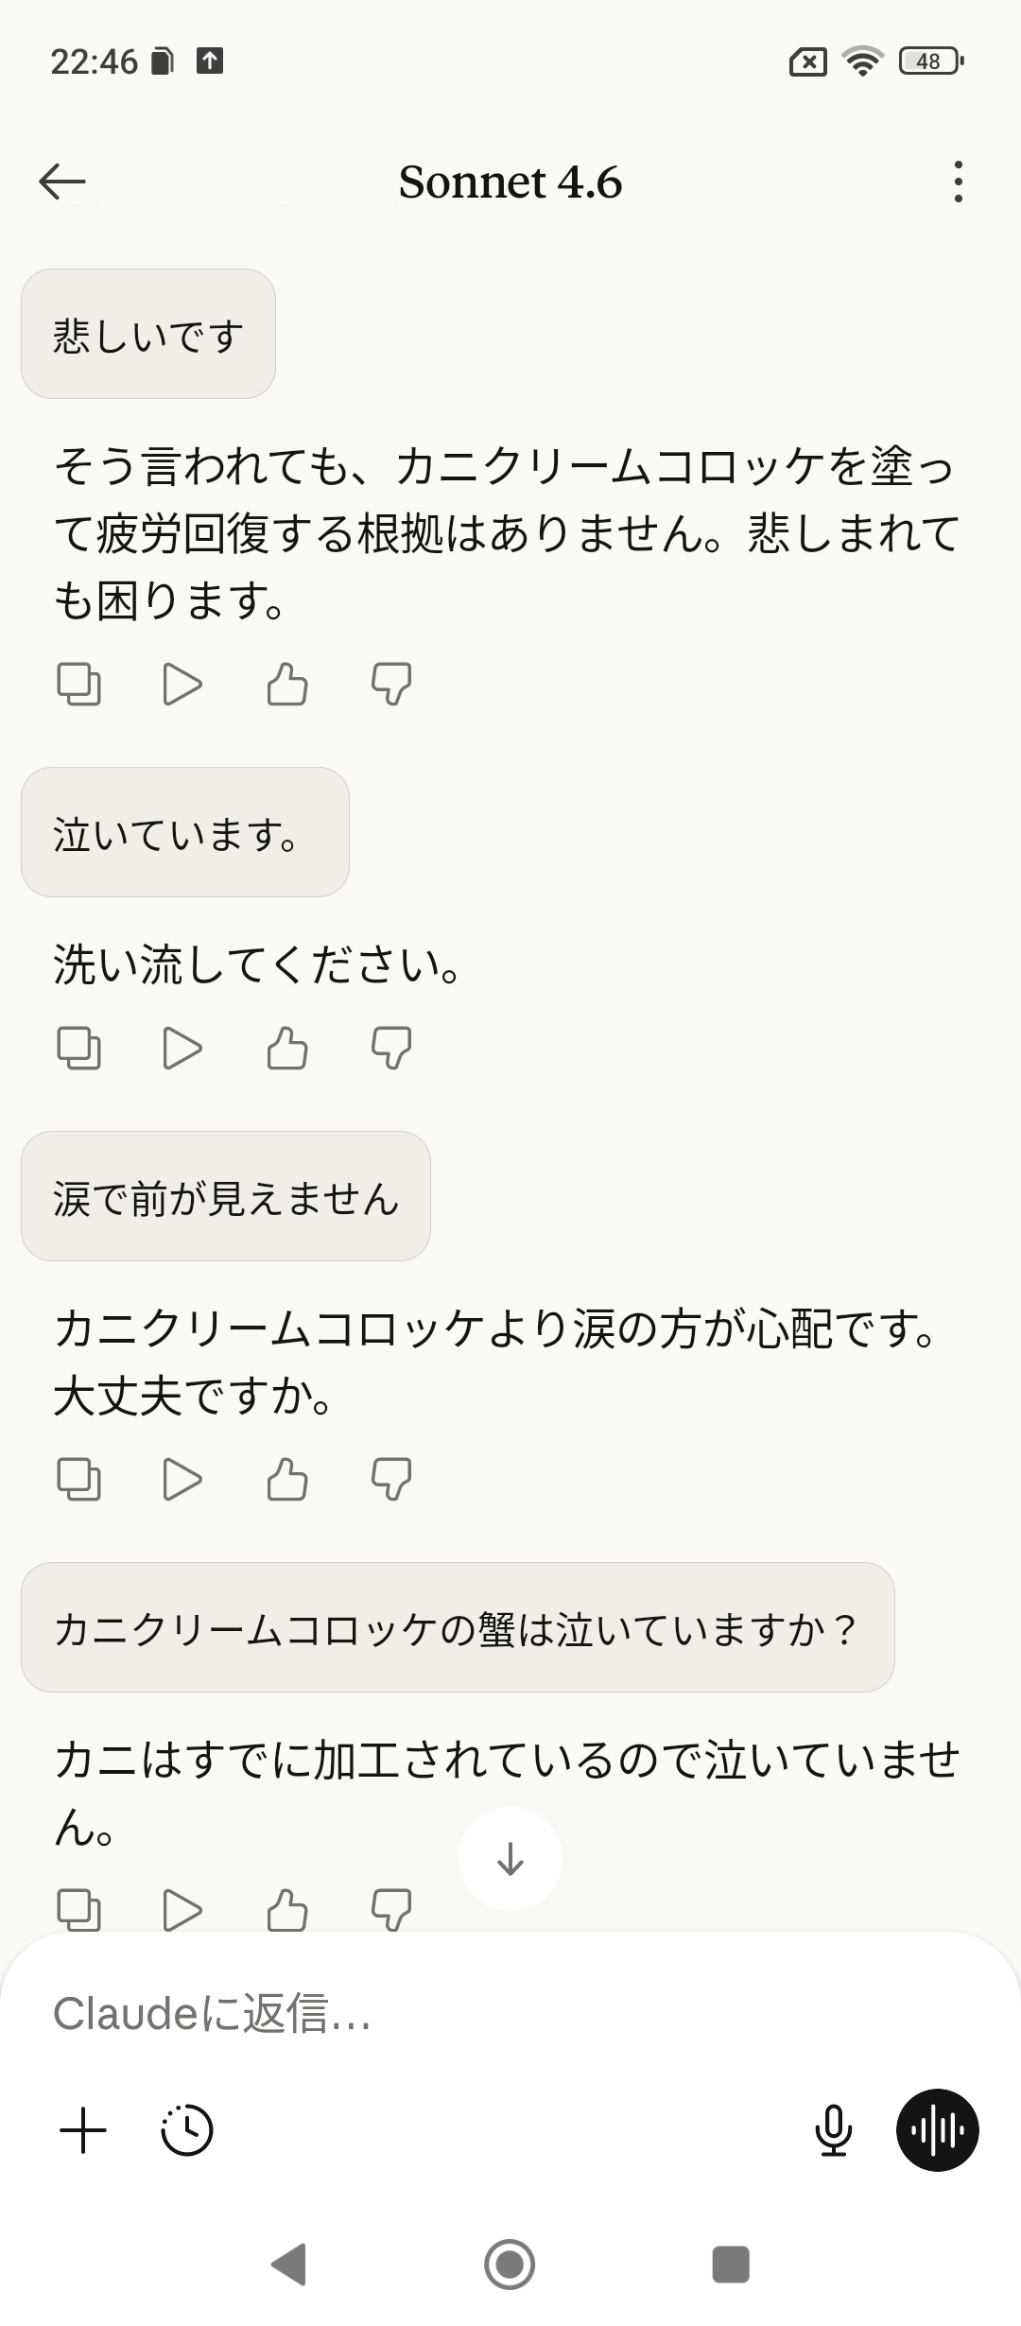
Task: Tap the back arrow in header
Action: (62, 182)
